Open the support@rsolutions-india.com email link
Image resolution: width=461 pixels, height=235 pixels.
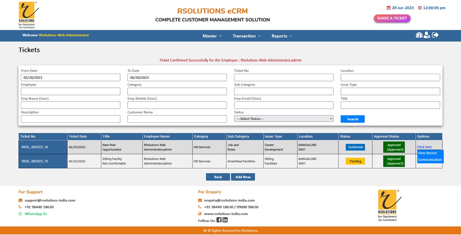(x=50, y=200)
